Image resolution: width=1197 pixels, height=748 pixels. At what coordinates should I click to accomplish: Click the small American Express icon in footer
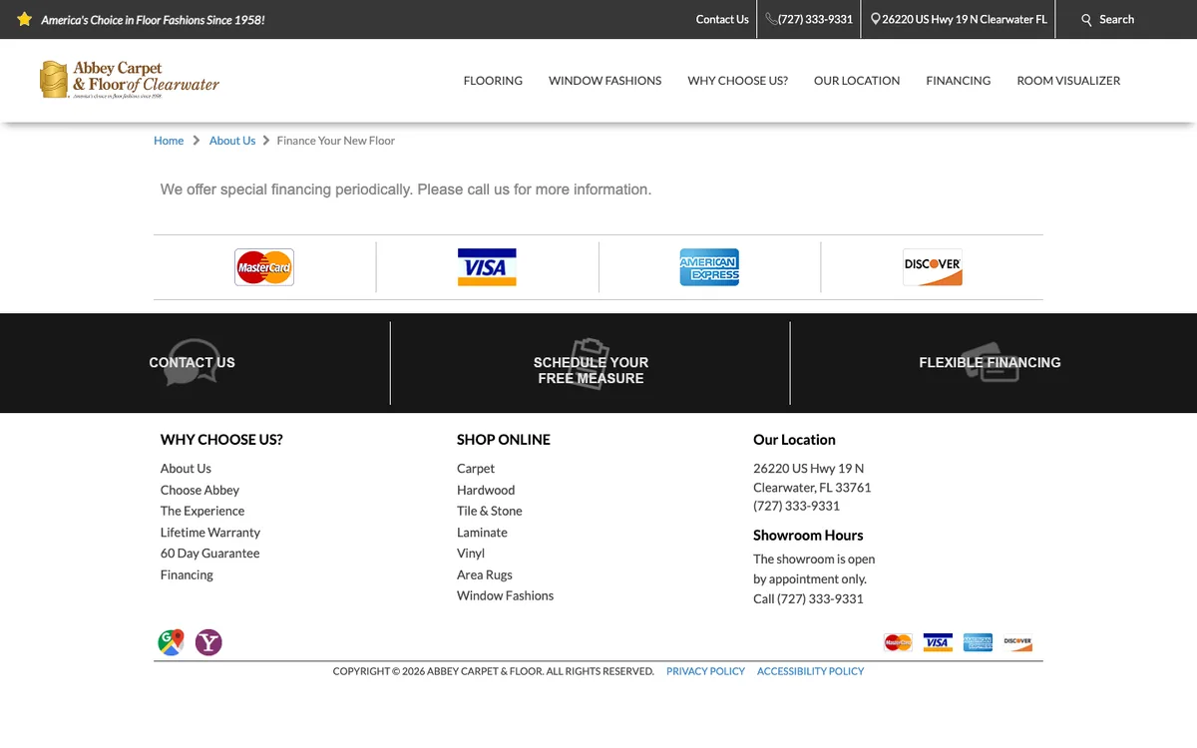978,642
